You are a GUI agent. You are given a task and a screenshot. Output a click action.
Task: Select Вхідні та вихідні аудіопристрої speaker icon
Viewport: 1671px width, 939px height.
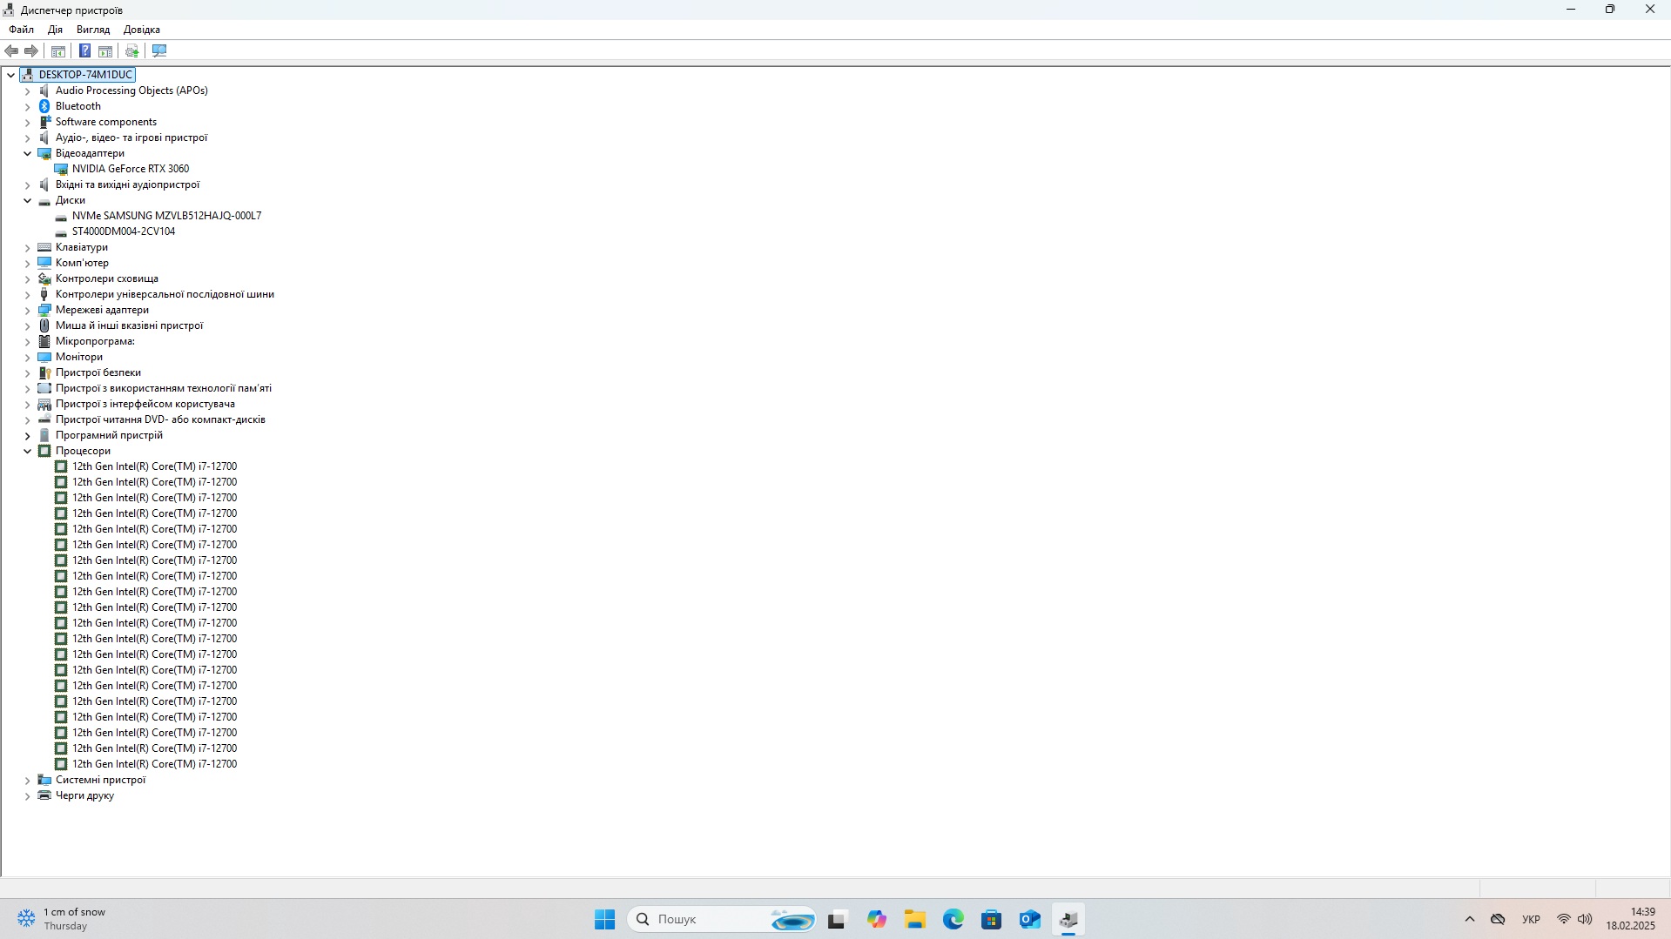pos(44,184)
